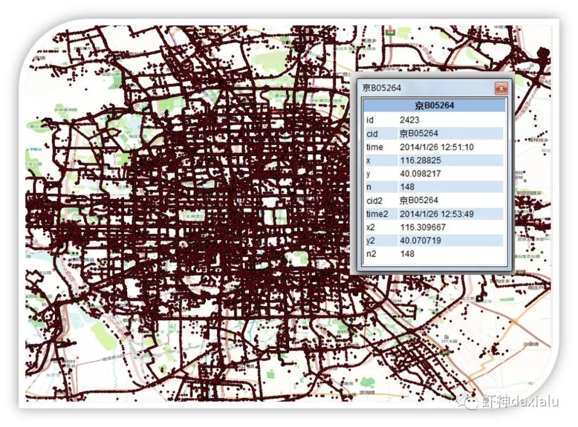Select the x value 116.28825
Viewport: 578px width, 427px height.
tap(420, 161)
